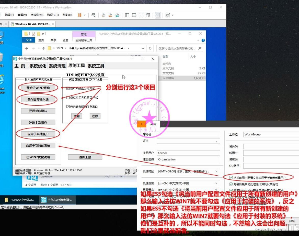The height and width of the screenshot is (236, 299).
Task: Toggle the VMware library sidebar view
Action: click(127, 15)
